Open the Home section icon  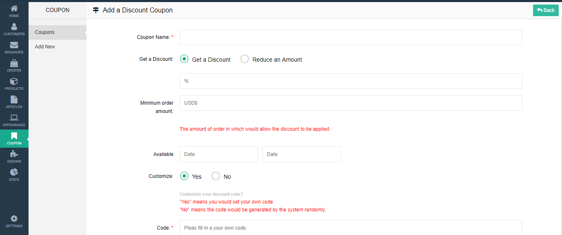point(14,11)
